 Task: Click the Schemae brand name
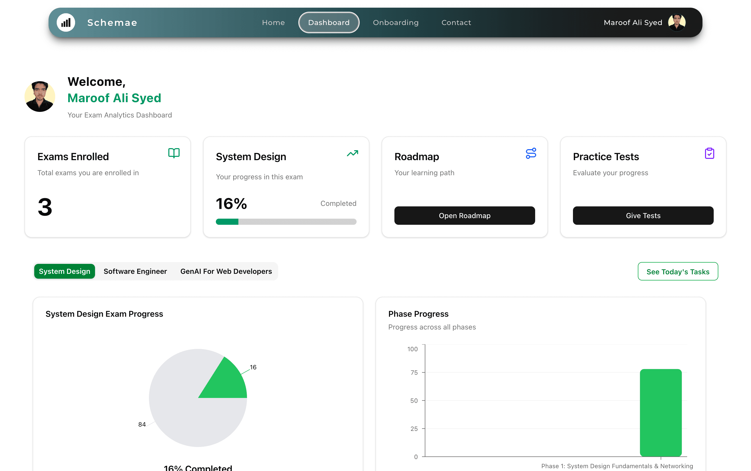click(x=112, y=22)
